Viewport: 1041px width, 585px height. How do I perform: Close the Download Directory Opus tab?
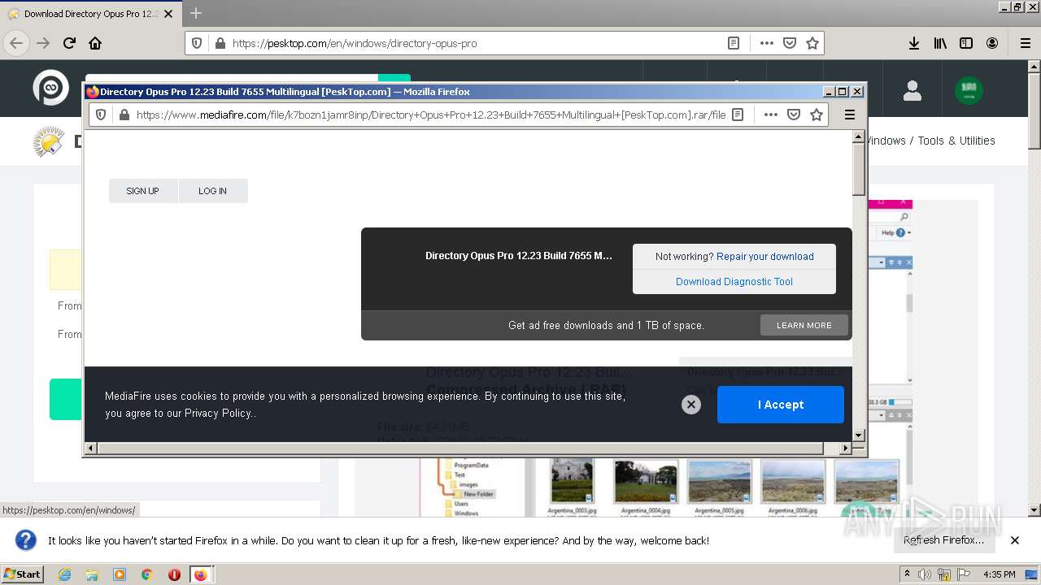(168, 14)
